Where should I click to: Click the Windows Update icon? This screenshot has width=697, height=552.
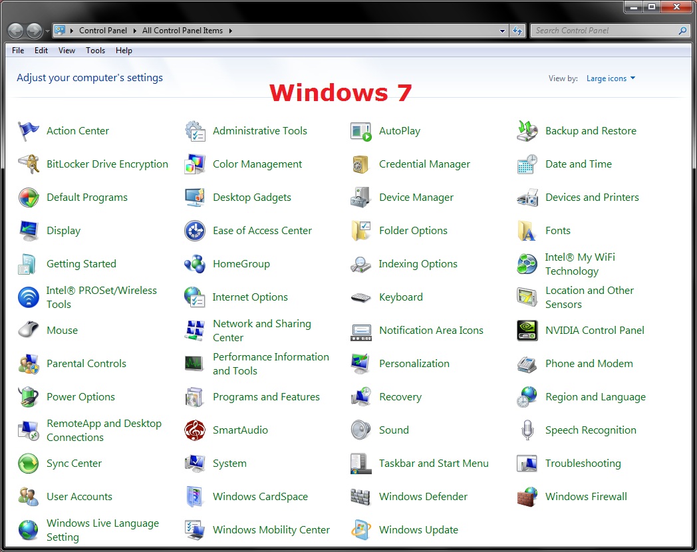pos(360,530)
